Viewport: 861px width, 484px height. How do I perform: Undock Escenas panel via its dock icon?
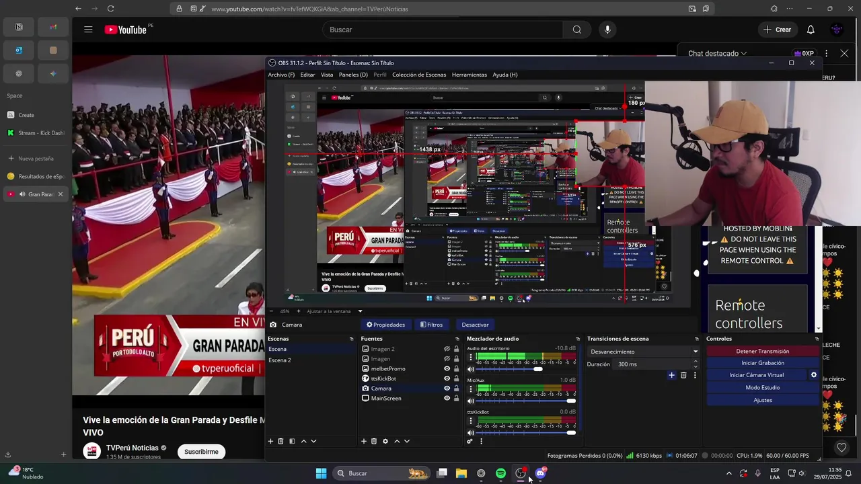click(x=351, y=339)
